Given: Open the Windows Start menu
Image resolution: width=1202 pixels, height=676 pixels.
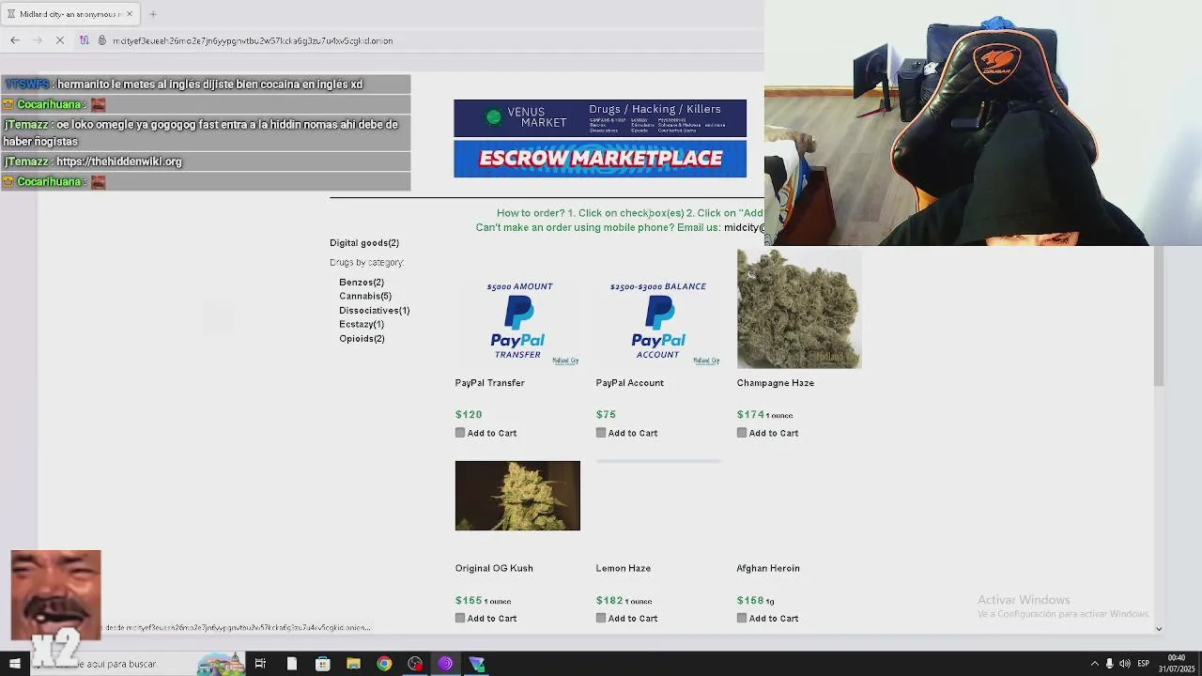Looking at the screenshot, I should [x=14, y=664].
